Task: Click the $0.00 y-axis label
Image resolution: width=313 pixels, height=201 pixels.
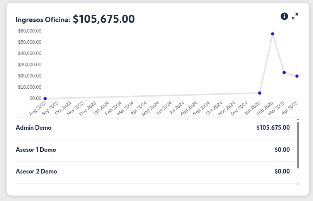Action: (x=35, y=98)
